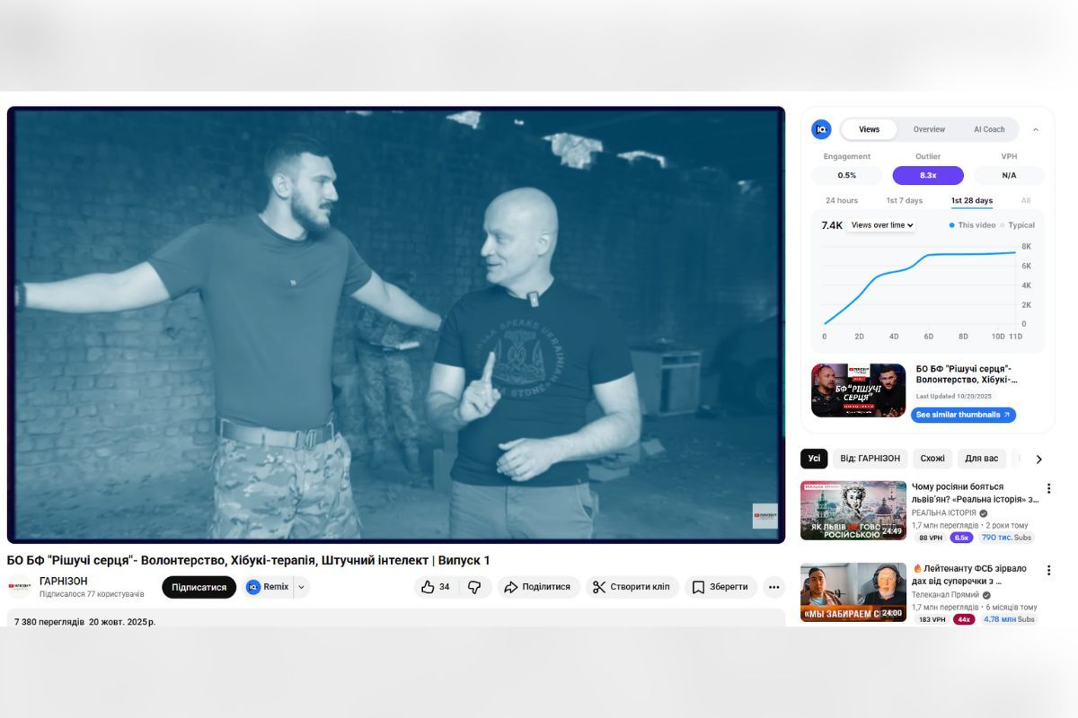This screenshot has height=718, width=1078.
Task: Open the three-dot menu next to Зберегти
Action: click(773, 586)
